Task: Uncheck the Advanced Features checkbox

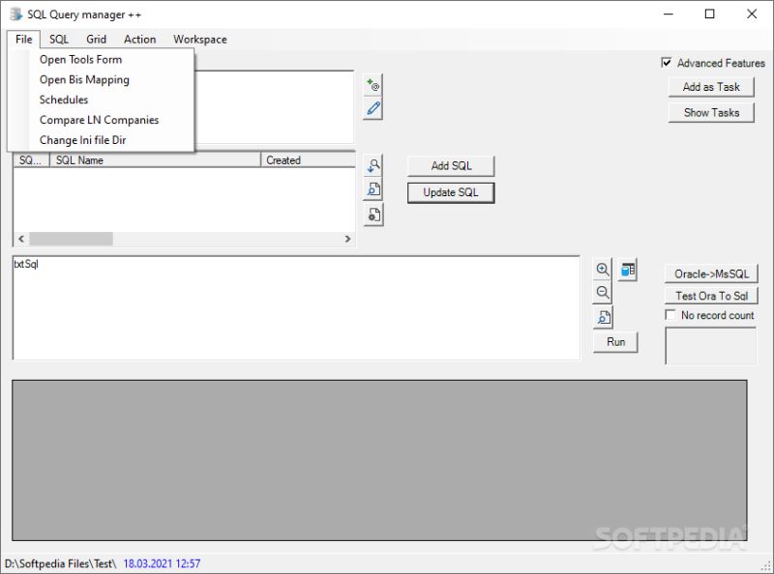Action: click(666, 63)
